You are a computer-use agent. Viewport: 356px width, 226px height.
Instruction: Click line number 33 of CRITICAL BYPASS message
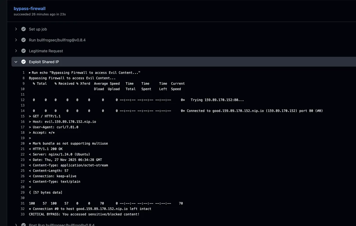tap(23, 214)
